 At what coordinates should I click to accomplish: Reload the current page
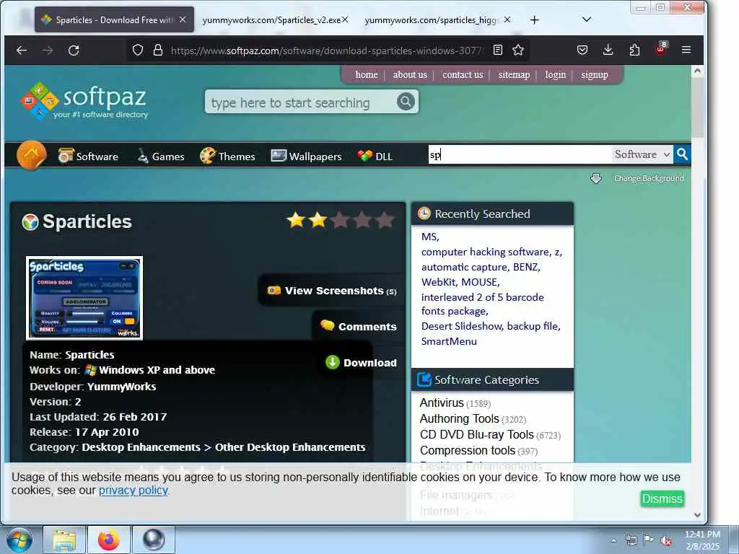pos(74,50)
